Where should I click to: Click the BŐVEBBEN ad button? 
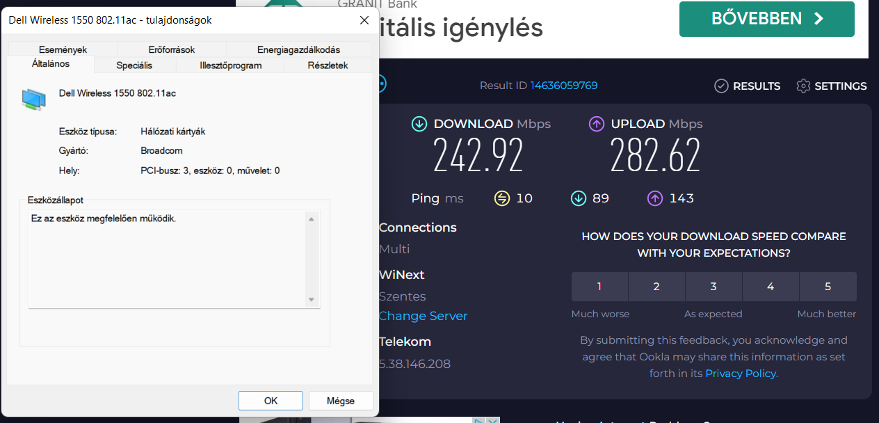pos(766,19)
